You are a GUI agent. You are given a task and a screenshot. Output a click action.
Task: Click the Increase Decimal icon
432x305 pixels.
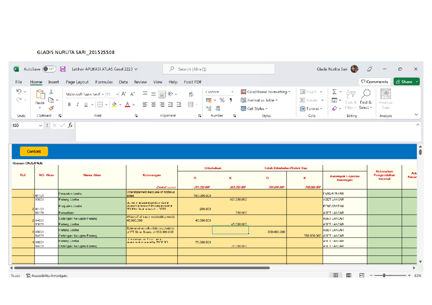[209, 108]
